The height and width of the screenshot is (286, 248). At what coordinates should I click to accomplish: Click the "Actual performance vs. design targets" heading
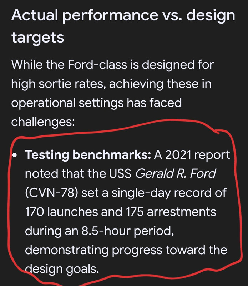pos(123,26)
